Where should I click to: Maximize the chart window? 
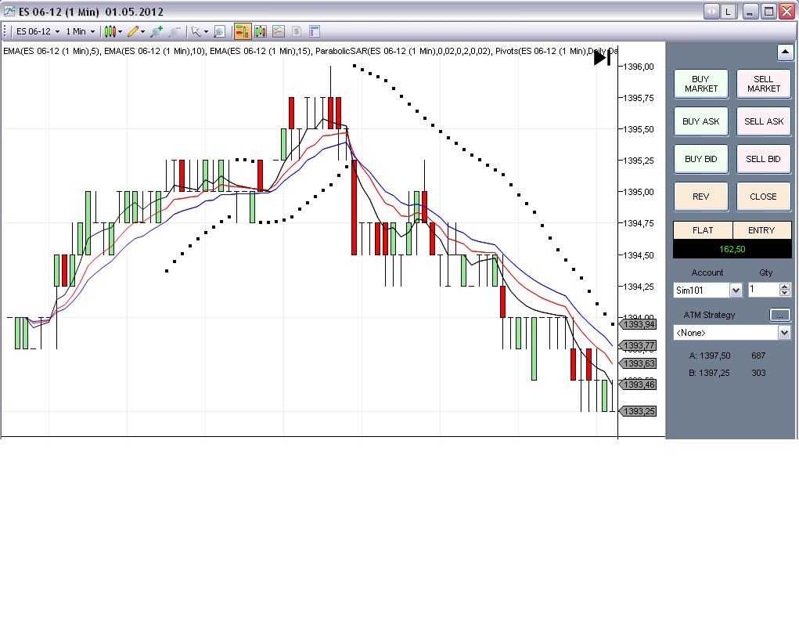(x=768, y=11)
